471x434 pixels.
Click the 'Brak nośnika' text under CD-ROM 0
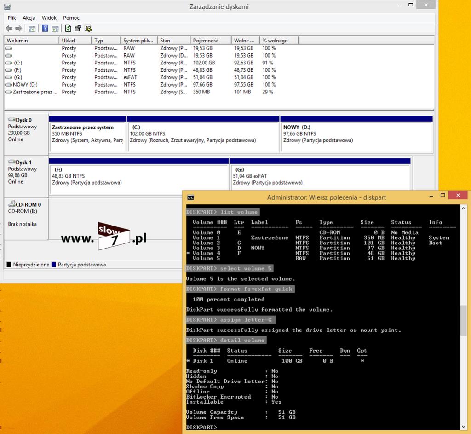23,224
